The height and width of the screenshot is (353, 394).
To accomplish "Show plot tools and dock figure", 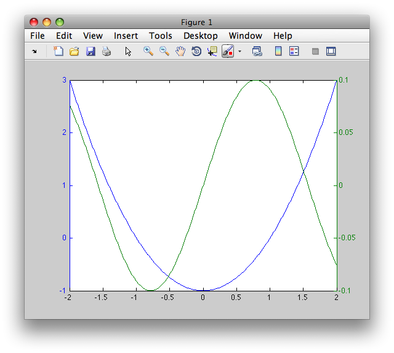I will click(331, 51).
